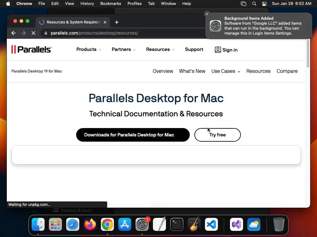Open System Settings from the Dock
This screenshot has height=237, width=317.
[142, 224]
